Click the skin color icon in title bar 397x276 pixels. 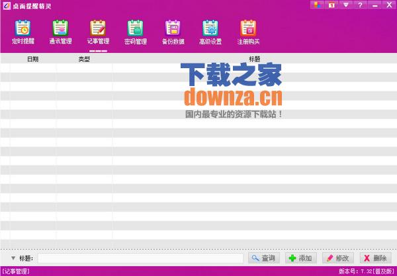coord(317,5)
